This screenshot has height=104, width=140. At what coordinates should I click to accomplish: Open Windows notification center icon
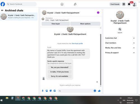point(136,100)
